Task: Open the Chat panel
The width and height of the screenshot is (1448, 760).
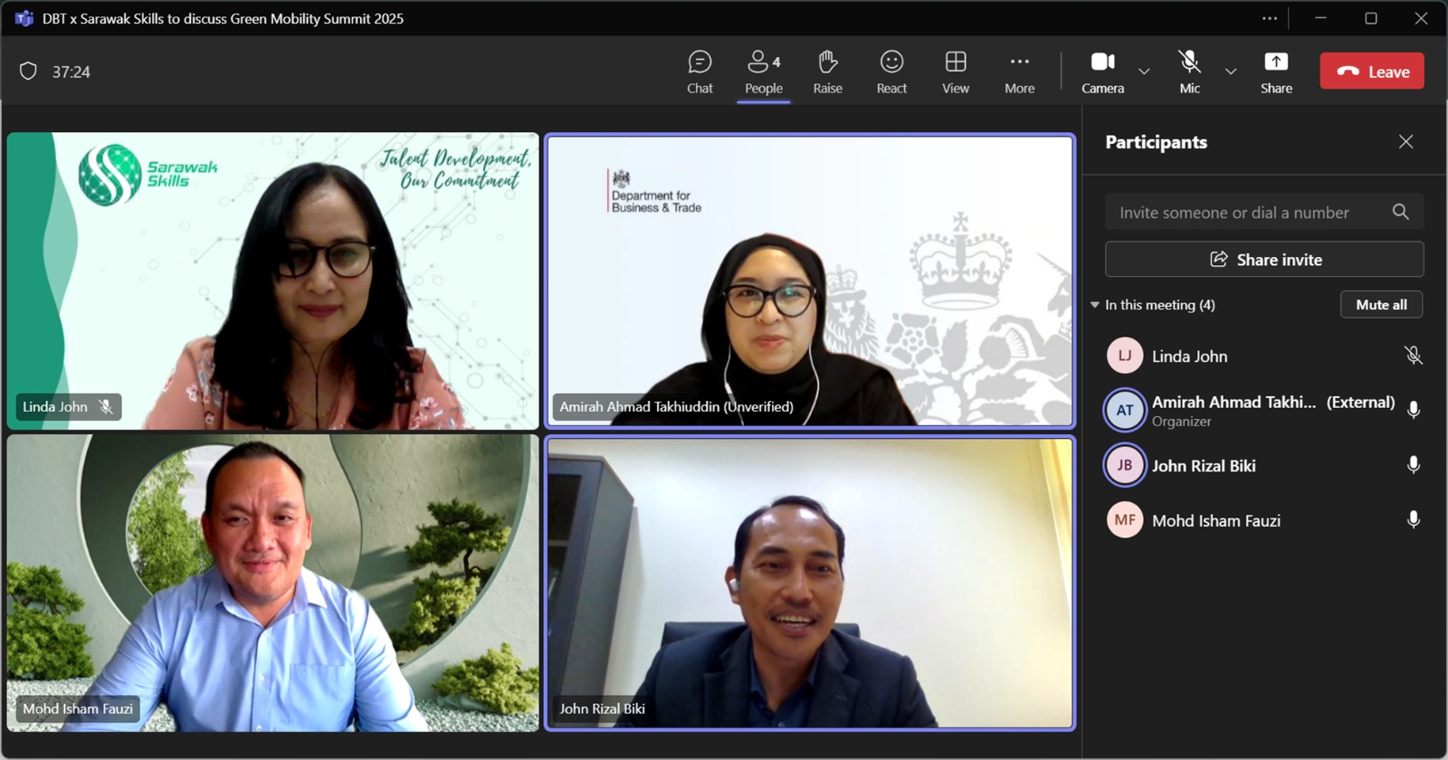Action: pos(700,71)
